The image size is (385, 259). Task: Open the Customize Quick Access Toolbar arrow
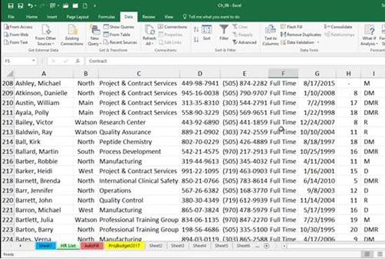[94, 6]
